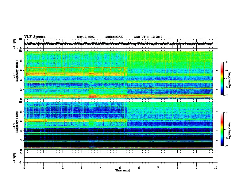Image resolution: width=243 pixels, height=188 pixels.
Task: Click the ch.3 flat black voltage trace
Action: (118, 157)
